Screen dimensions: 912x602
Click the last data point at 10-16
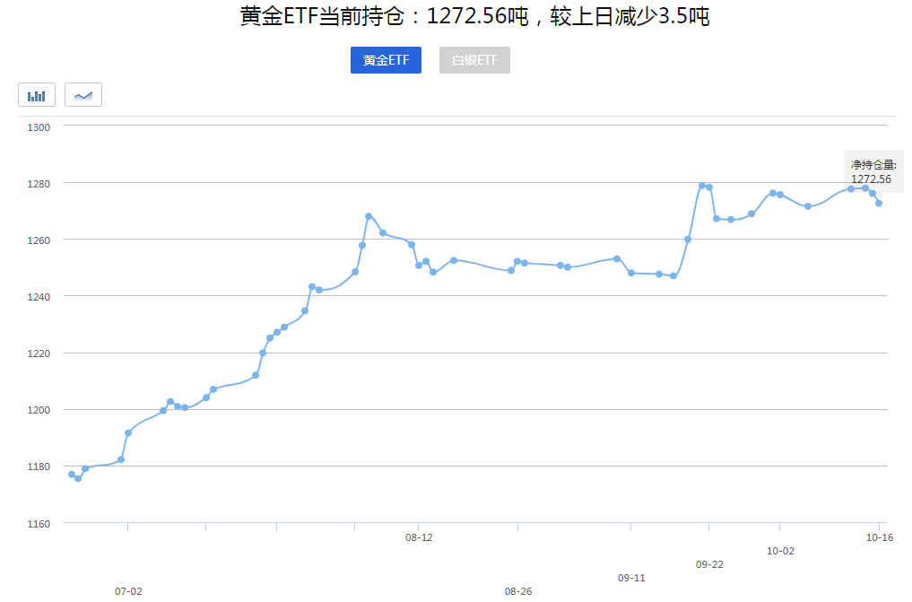click(879, 203)
